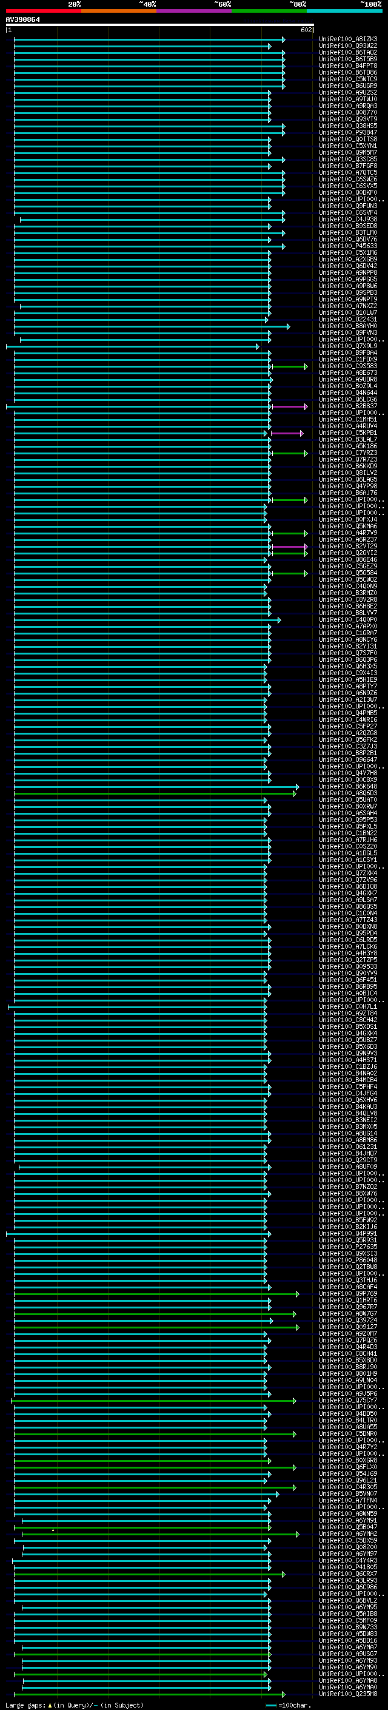Viewport: 388px width, 1710px height.
Task: Select the UniRef100_Q9M5M7 label
Action: 348,153
